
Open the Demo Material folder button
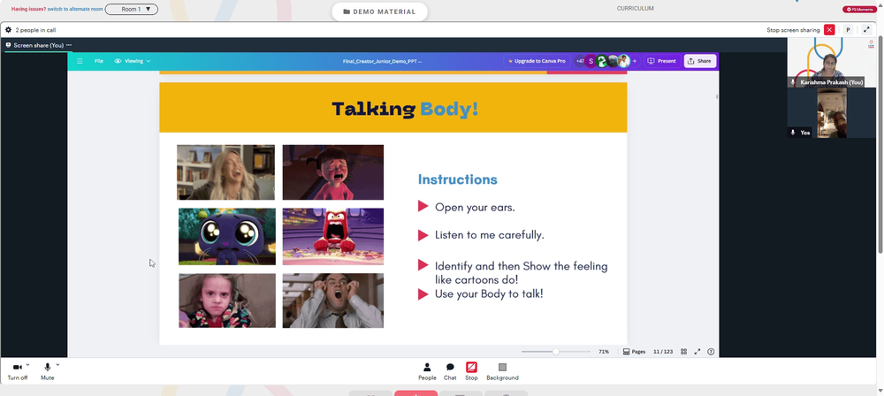[379, 11]
